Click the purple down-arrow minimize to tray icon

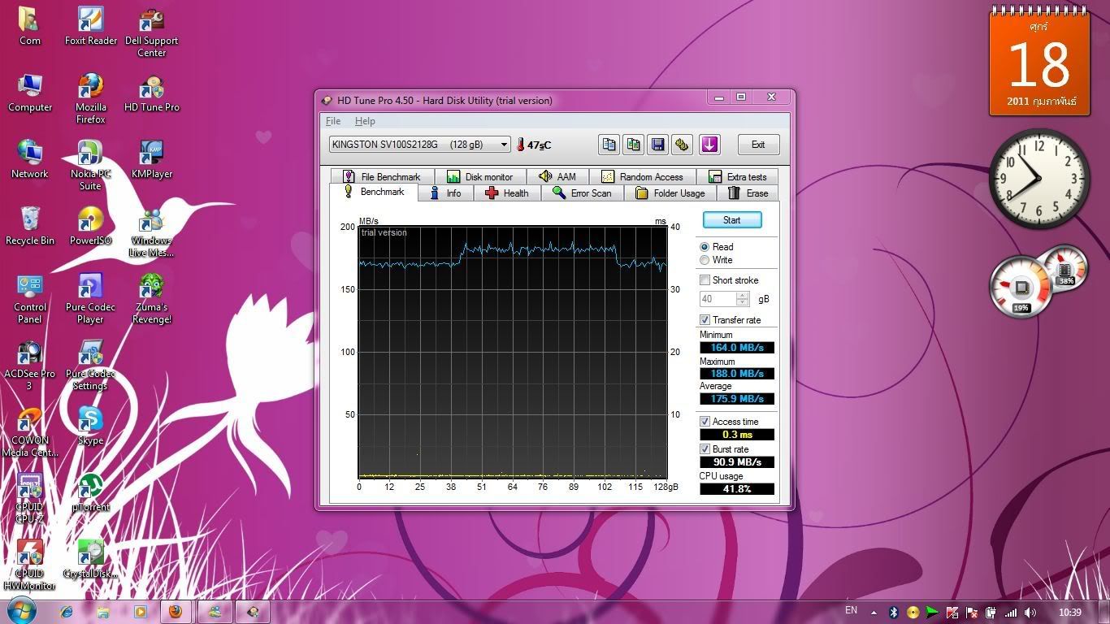pos(709,145)
